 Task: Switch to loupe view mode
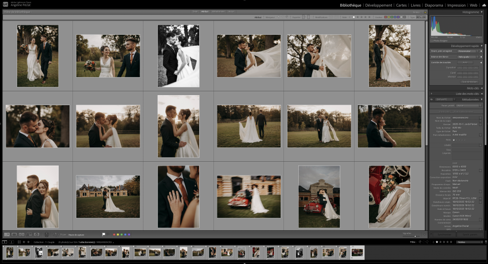click(14, 235)
